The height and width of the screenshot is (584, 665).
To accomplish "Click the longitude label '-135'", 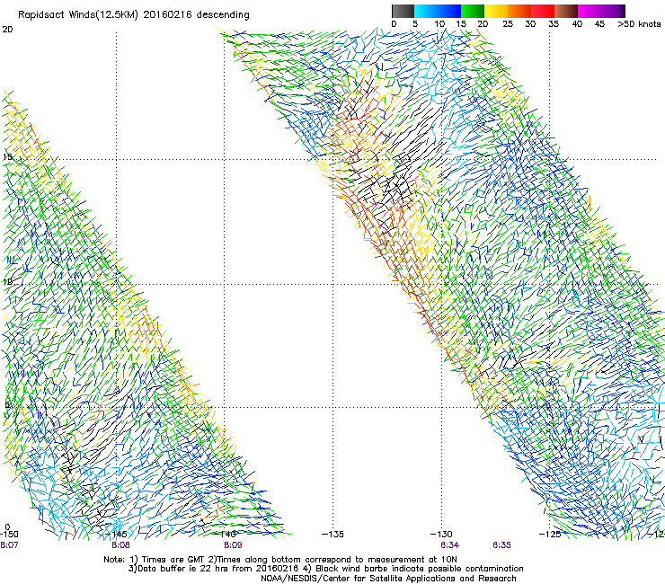I will point(332,535).
